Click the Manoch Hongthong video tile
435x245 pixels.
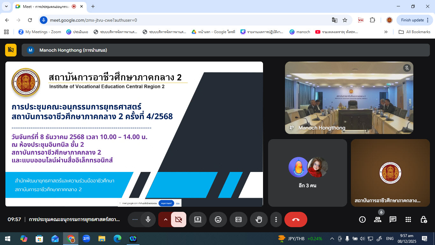click(x=349, y=98)
